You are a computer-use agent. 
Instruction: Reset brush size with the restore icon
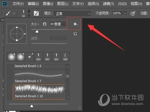point(45,24)
